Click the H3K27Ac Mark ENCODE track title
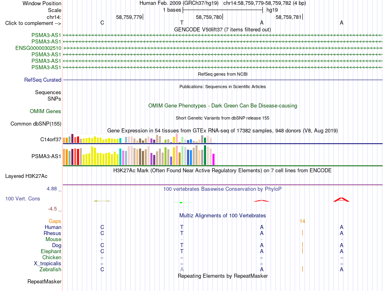 tap(223, 170)
